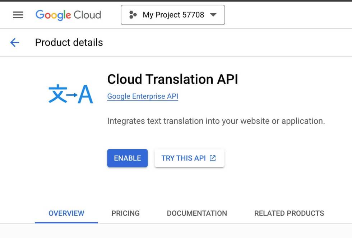Click the Try This API button
The image size is (352, 238).
tap(184, 158)
